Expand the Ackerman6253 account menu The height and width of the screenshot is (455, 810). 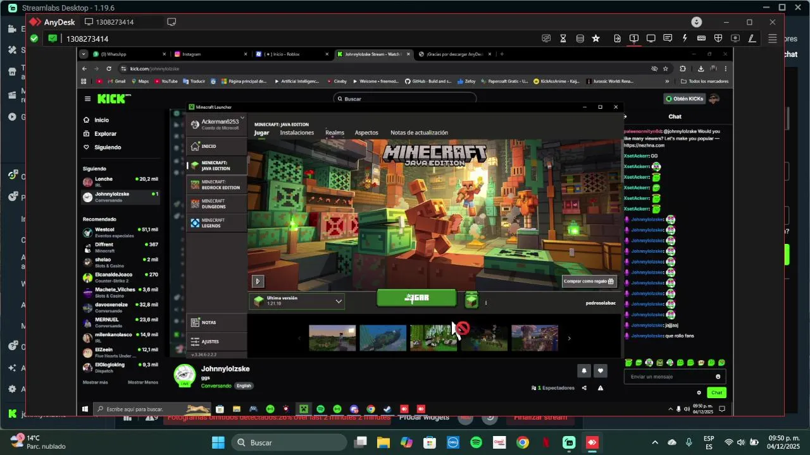216,124
